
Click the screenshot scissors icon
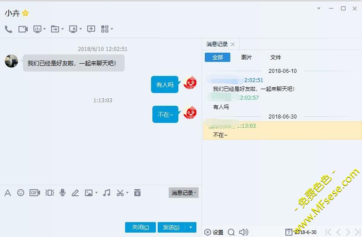pos(120,193)
